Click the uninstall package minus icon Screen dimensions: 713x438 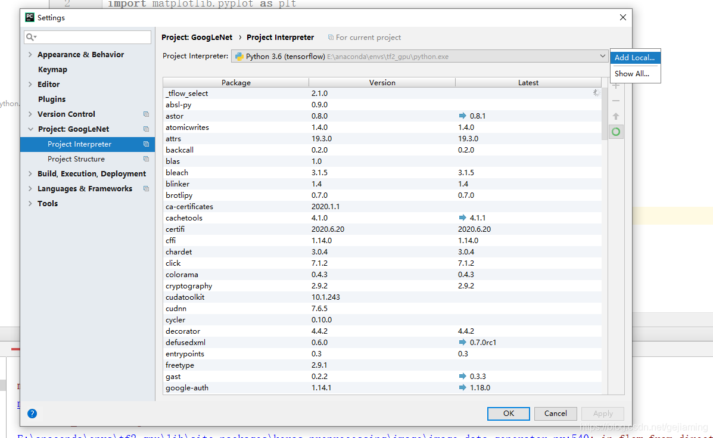pos(616,101)
